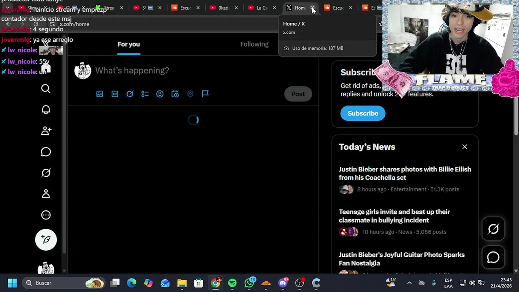Open Justin Bieber's Joyful Guitar Photo story
This screenshot has width=519, height=292.
click(401, 259)
